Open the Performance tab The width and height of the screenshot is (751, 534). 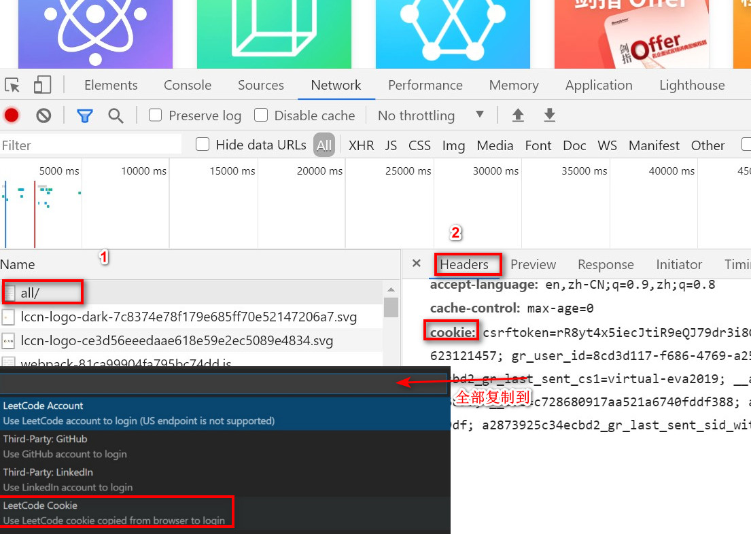point(425,85)
